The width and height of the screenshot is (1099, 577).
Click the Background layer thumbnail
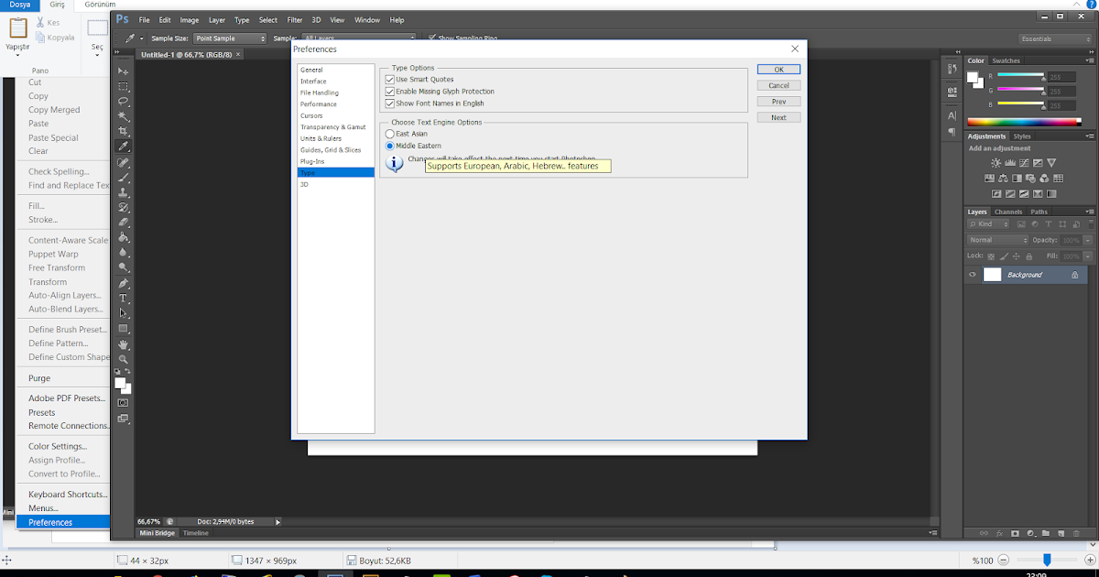(993, 275)
